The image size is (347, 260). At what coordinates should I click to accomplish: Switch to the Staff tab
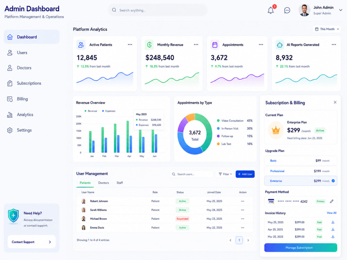coord(119,183)
